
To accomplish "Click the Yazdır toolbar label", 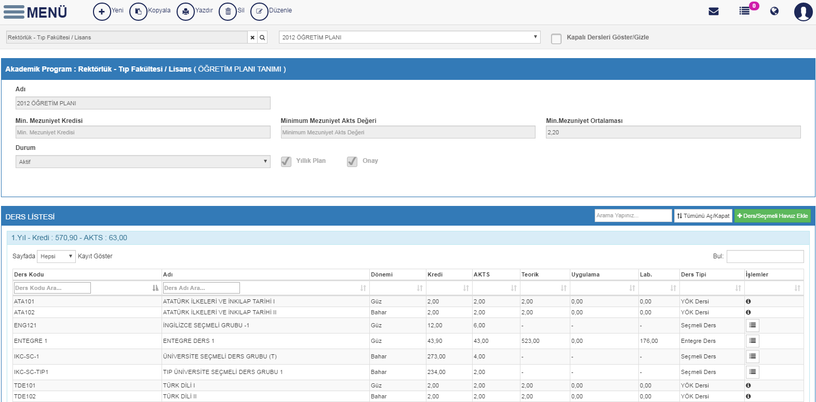I will (204, 10).
